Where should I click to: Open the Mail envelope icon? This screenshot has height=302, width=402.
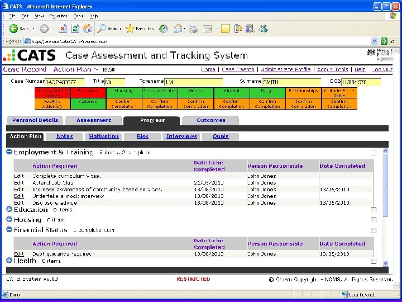[178, 29]
